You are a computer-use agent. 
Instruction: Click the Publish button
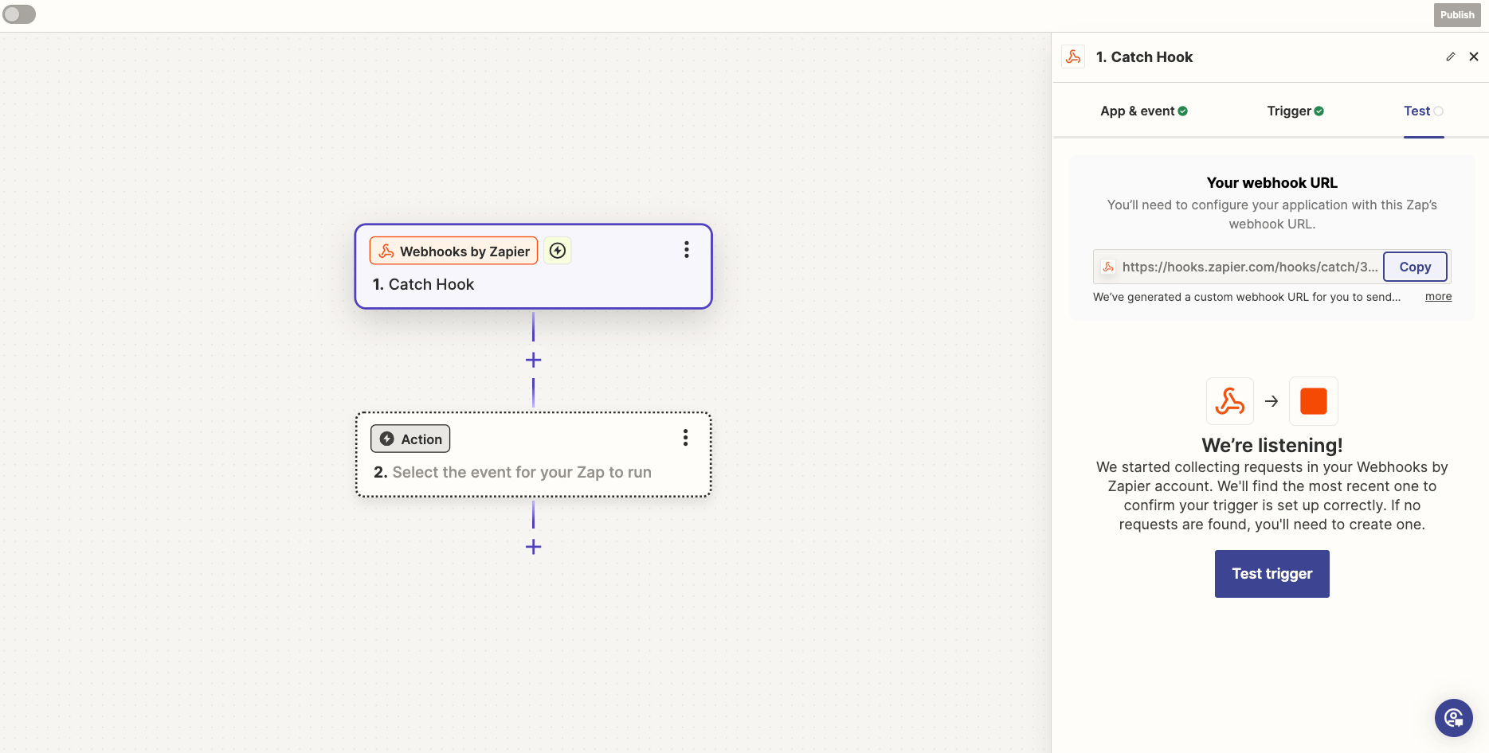point(1456,15)
